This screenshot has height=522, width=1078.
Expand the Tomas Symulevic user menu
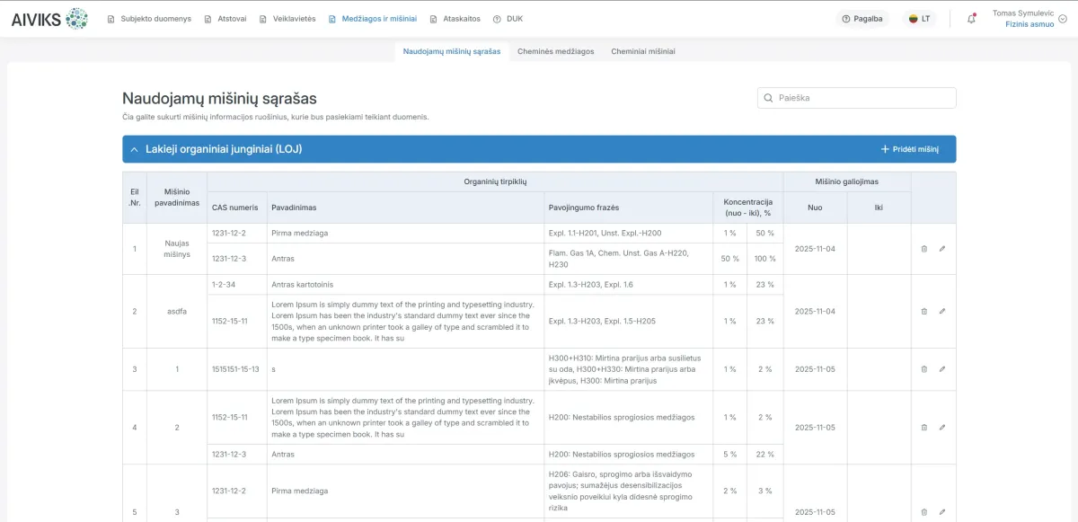point(1063,19)
